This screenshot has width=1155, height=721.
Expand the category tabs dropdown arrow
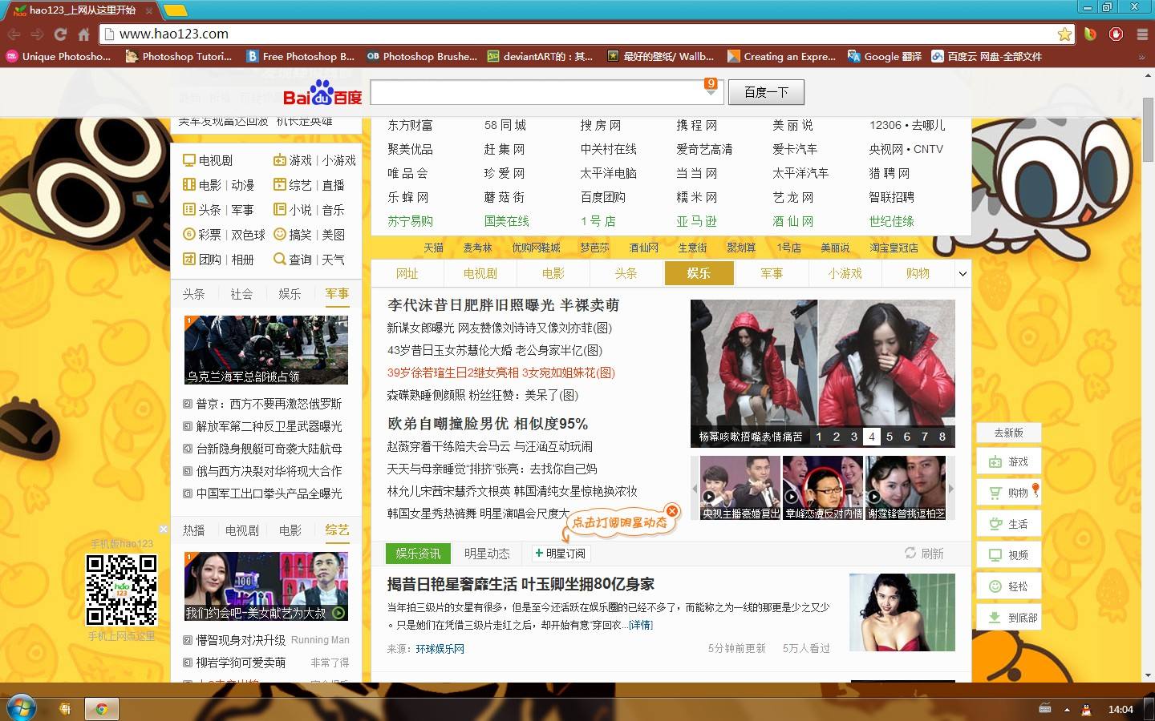pyautogui.click(x=962, y=274)
